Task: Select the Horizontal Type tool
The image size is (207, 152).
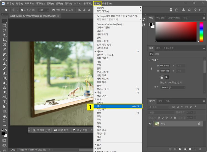Action: (4, 102)
